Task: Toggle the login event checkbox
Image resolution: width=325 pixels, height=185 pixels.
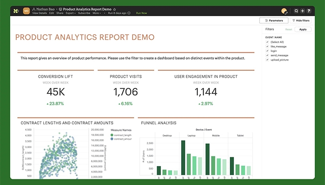Action: (267, 51)
